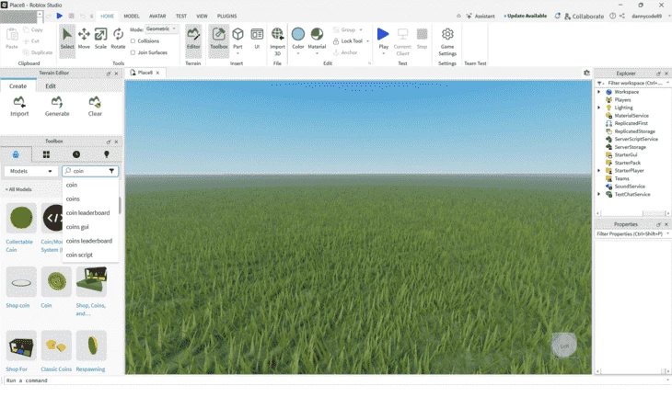Go back to All Models link
This screenshot has width=672, height=397.
pyautogui.click(x=18, y=189)
